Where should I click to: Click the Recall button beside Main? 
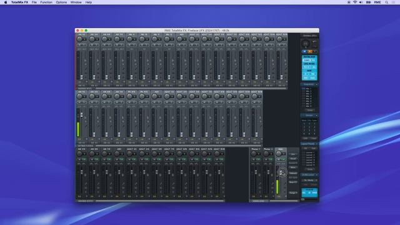293,158
